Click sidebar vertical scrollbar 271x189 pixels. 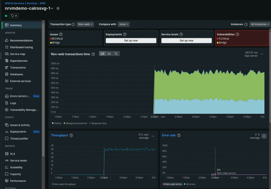coord(43,90)
